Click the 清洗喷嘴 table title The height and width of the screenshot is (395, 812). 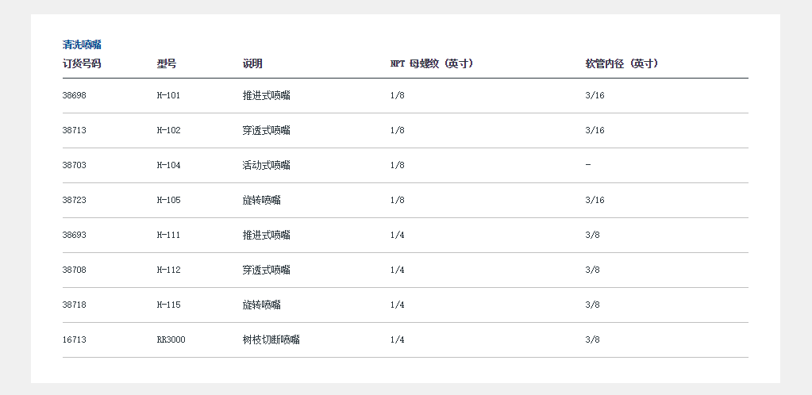click(x=82, y=45)
